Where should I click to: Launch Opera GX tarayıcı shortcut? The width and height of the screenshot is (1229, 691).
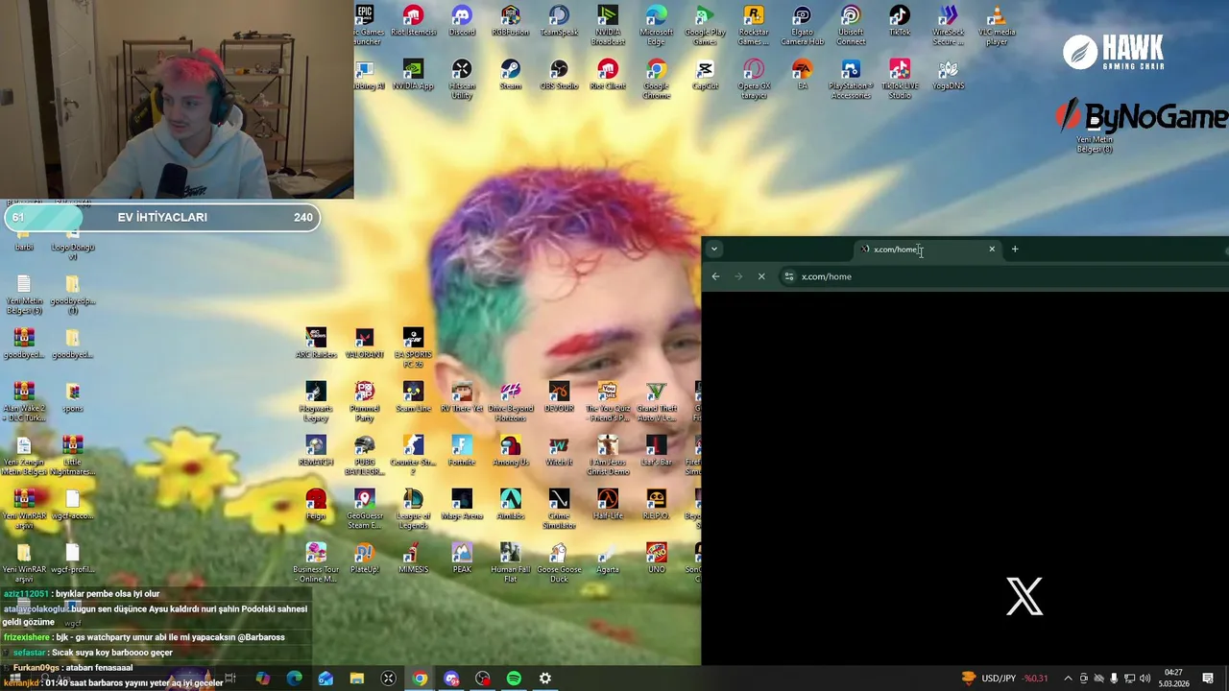pyautogui.click(x=754, y=80)
